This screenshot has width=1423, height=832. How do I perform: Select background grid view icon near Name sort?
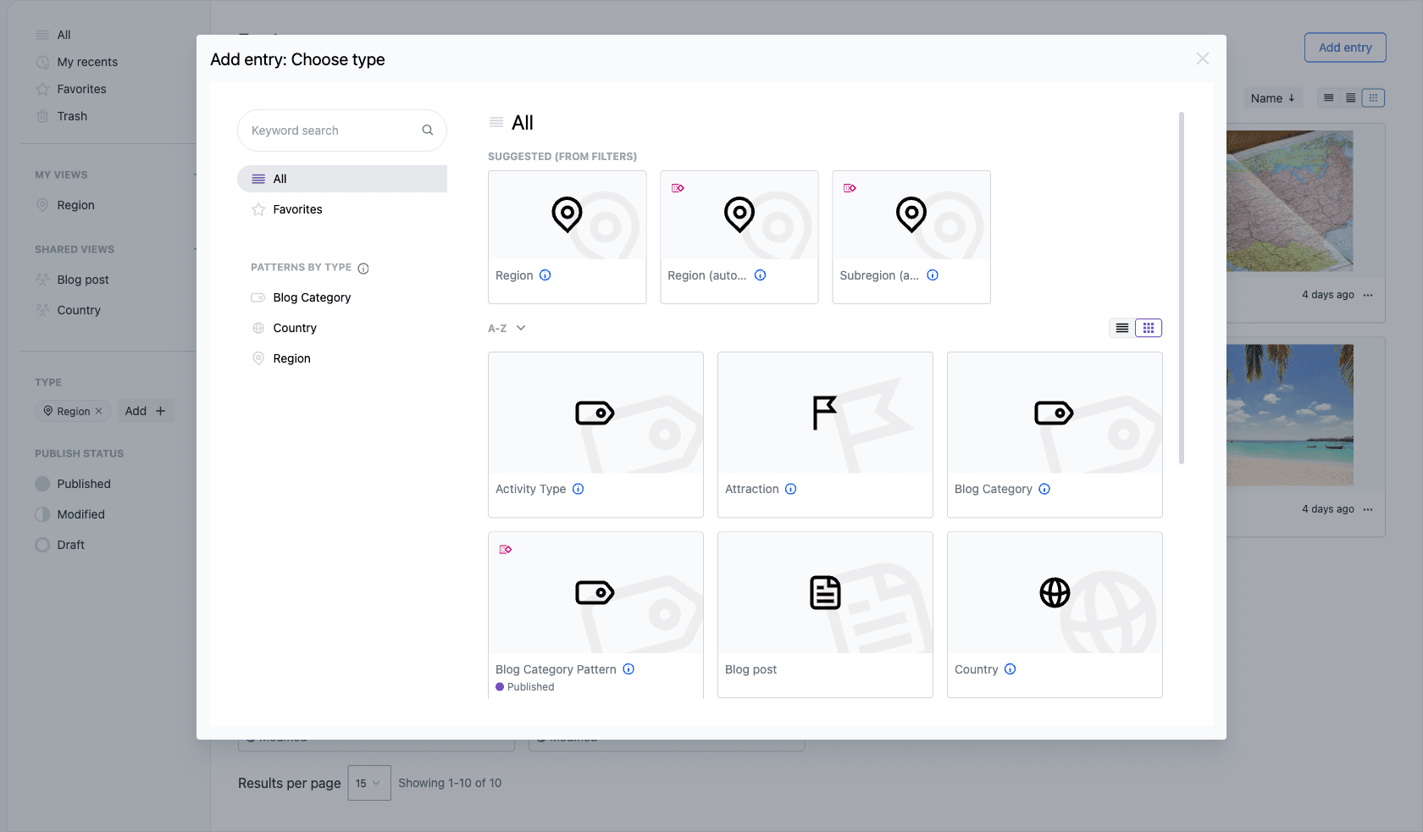coord(1373,98)
